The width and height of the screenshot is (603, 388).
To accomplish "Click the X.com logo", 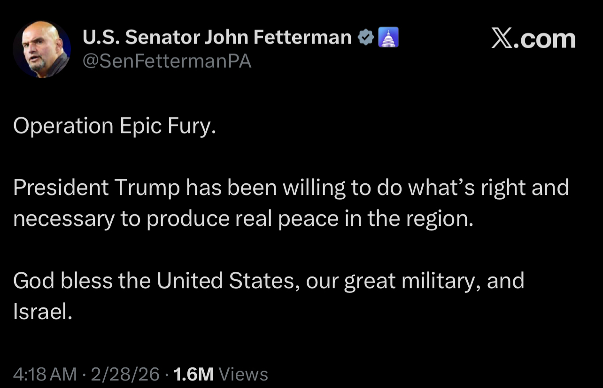I will [x=533, y=39].
